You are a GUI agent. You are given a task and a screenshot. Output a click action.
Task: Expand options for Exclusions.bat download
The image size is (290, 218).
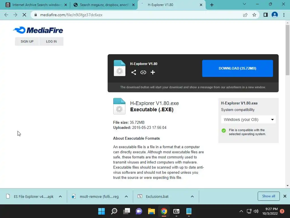point(192,196)
